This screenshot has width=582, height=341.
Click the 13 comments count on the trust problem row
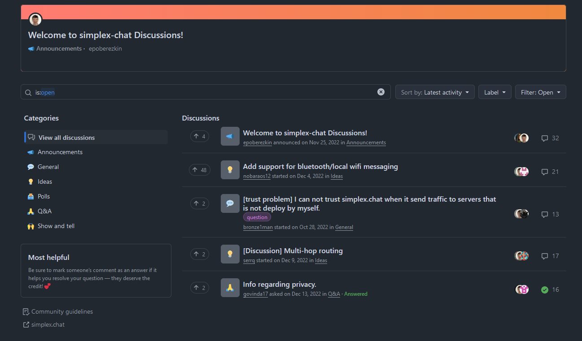(550, 214)
